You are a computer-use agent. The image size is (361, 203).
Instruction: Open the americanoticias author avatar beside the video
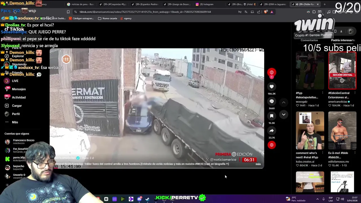point(272,72)
